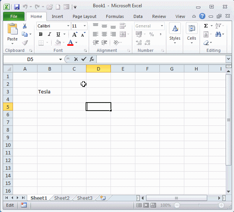Click the Format Painter brush icon
This screenshot has width=234, height=212.
25,43
